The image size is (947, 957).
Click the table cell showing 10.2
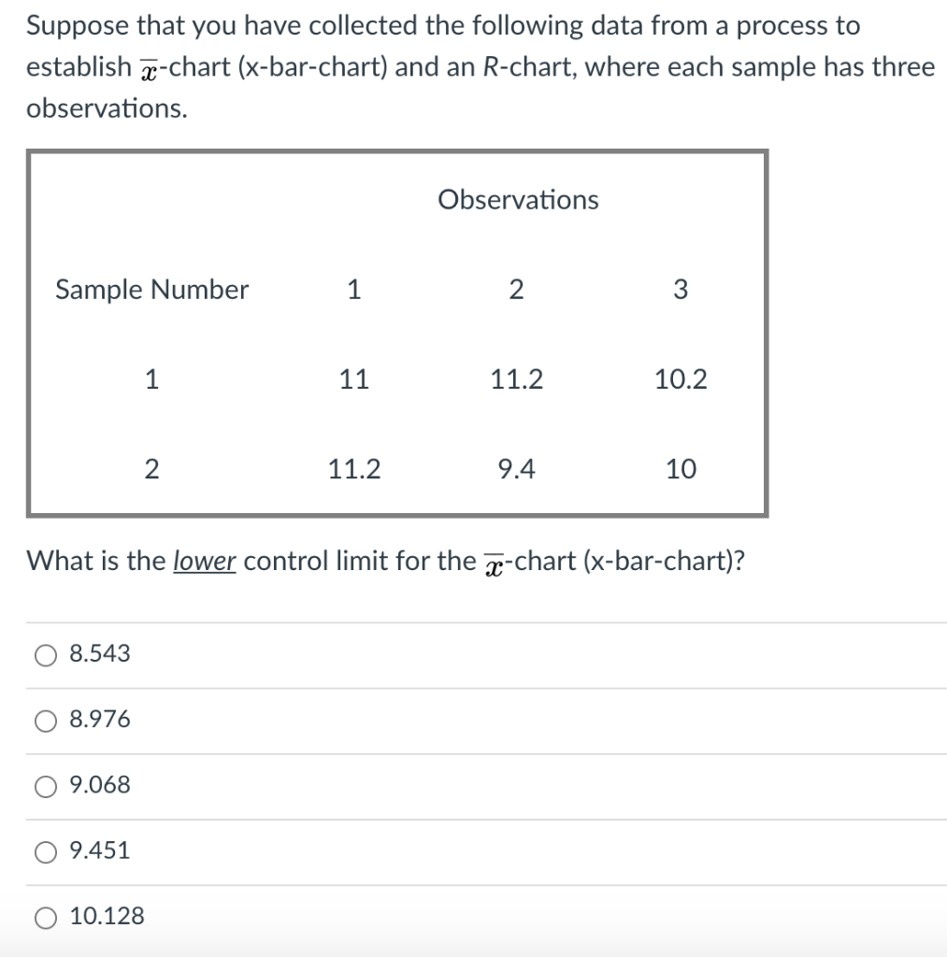point(680,379)
